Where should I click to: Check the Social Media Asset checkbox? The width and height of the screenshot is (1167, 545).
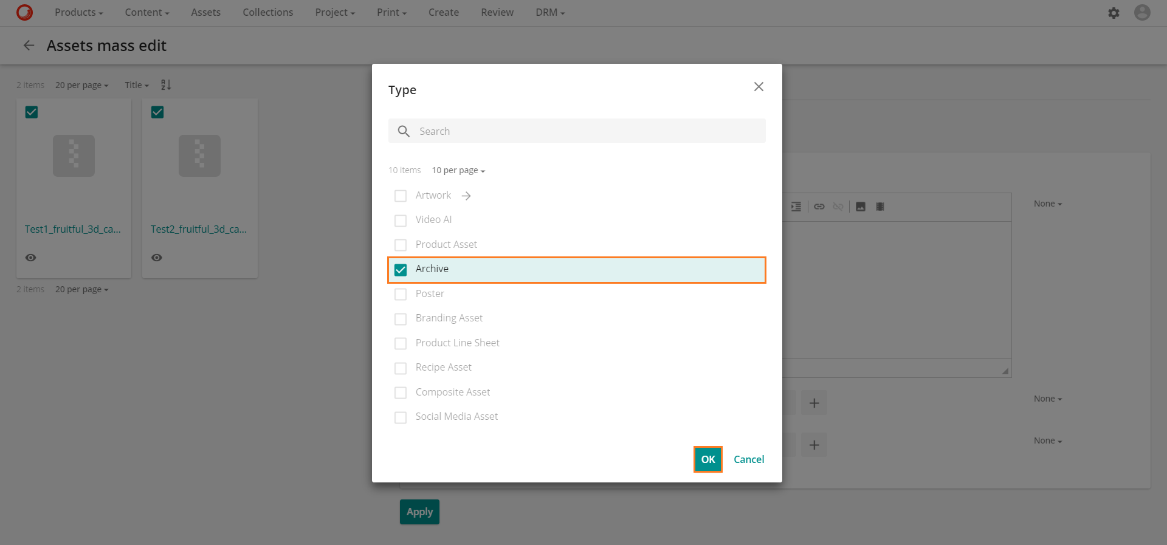(x=401, y=417)
